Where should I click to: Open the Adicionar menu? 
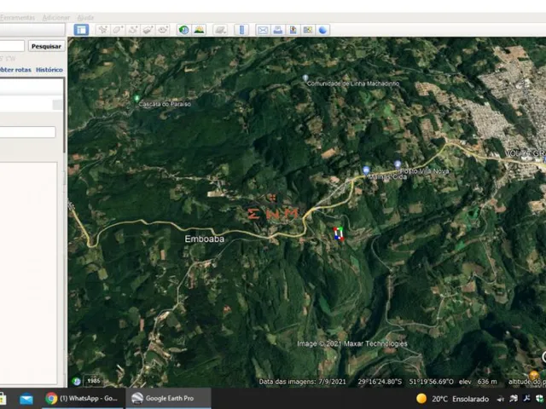click(x=56, y=17)
